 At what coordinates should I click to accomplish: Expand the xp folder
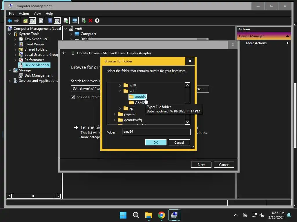[x=120, y=108]
